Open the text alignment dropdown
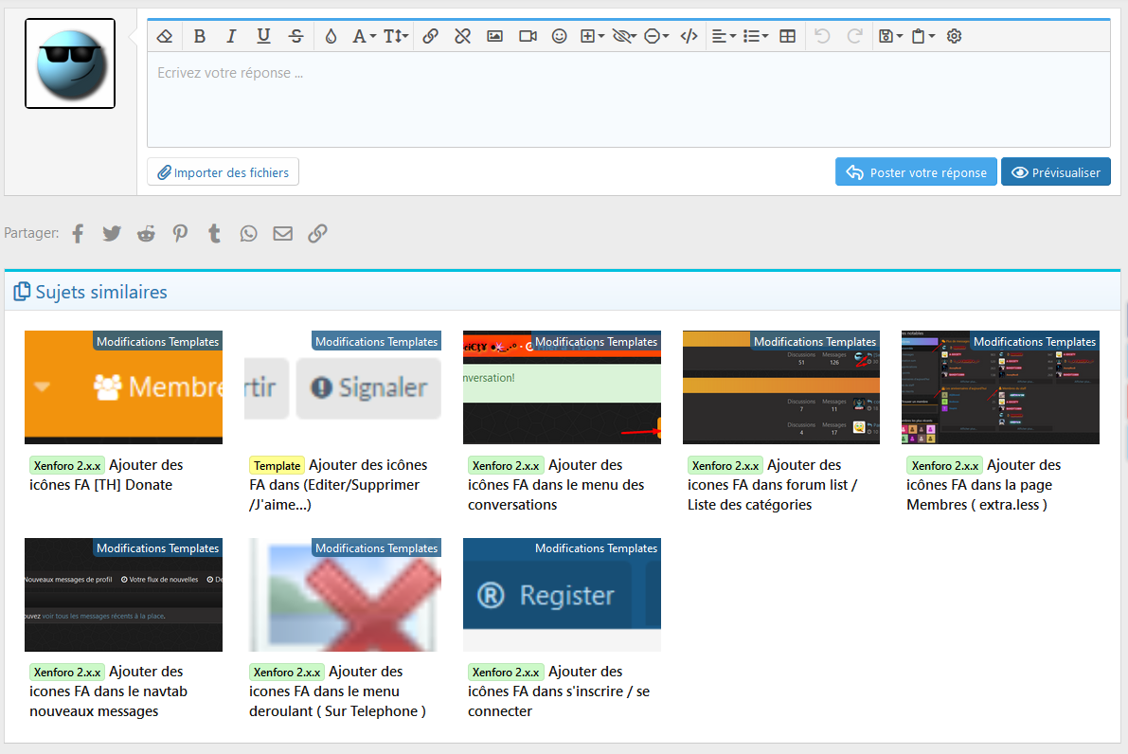The image size is (1128, 754). point(724,36)
